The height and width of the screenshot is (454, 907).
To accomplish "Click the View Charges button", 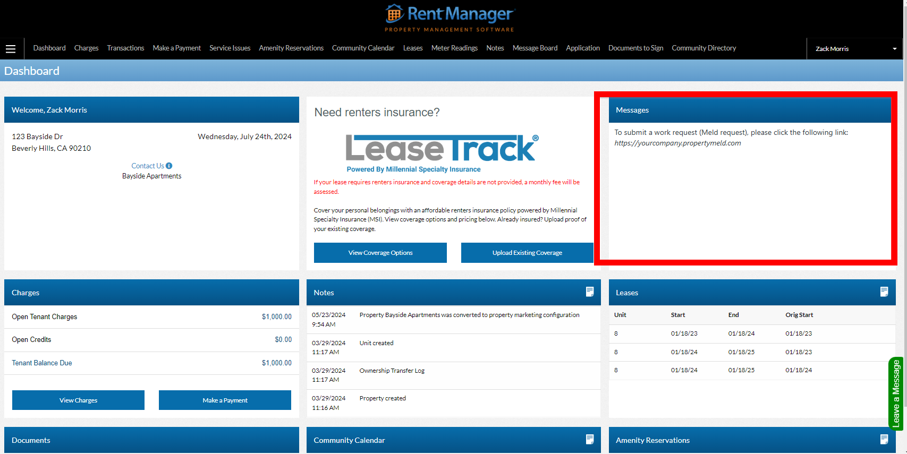I will click(78, 400).
